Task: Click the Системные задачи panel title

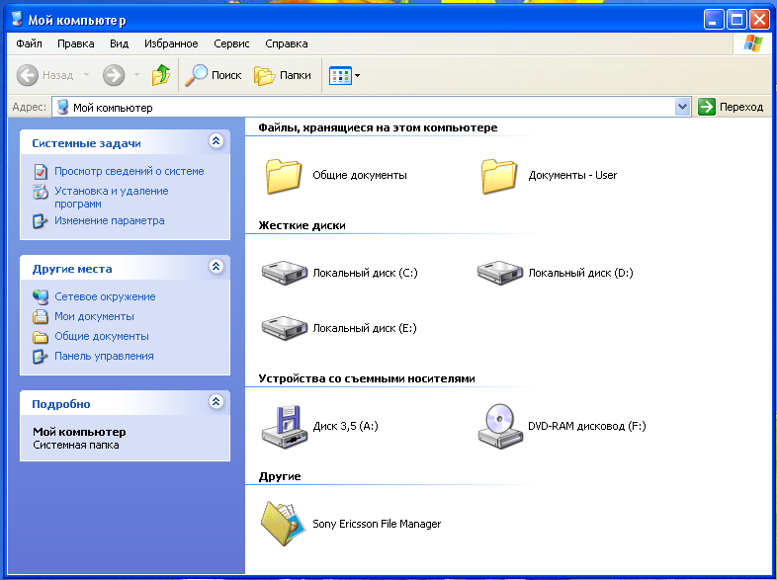Action: coord(86,143)
